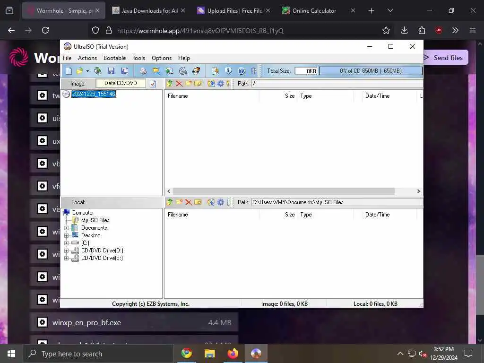
Task: Click the winxp_en_pro_bf.exe file on the Wormhole page
Action: pyautogui.click(x=134, y=322)
